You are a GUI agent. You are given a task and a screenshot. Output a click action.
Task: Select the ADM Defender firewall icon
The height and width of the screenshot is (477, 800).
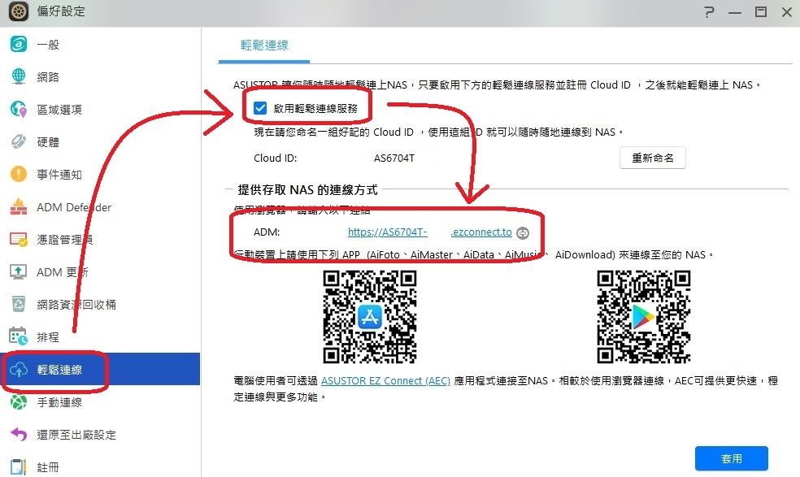pos(19,207)
